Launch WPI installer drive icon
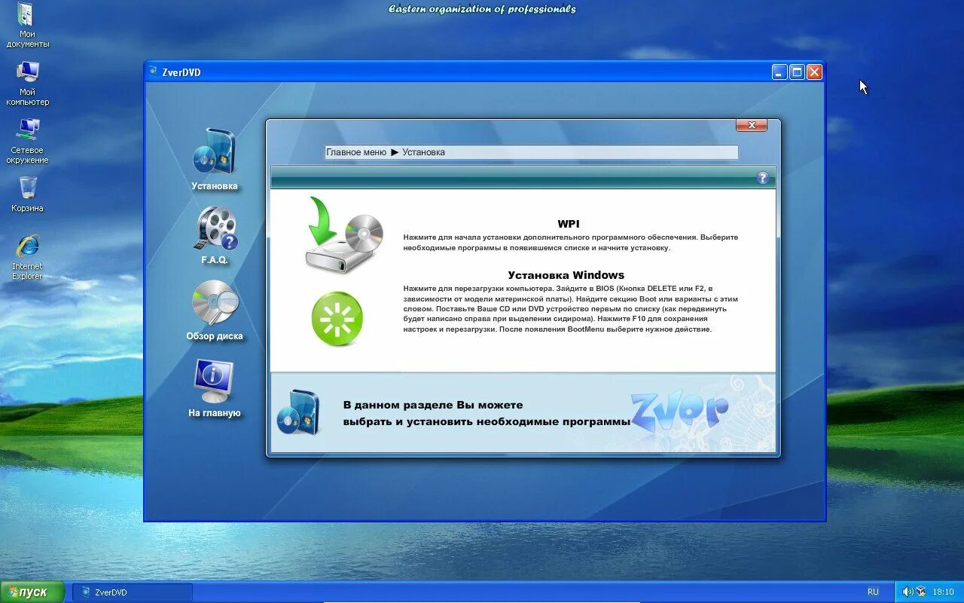 [344, 235]
